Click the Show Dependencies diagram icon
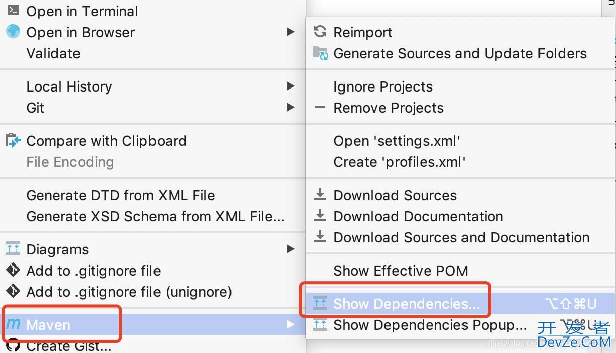This screenshot has height=353, width=616. pyautogui.click(x=320, y=304)
